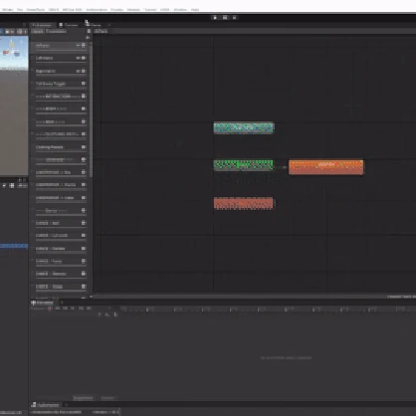The height and width of the screenshot is (416, 416).
Task: Open gear settings of the topmost layer
Action: pos(84,45)
